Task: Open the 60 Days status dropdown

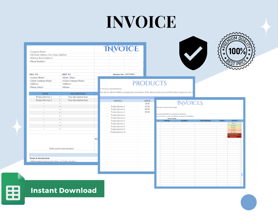Action: coord(240,130)
